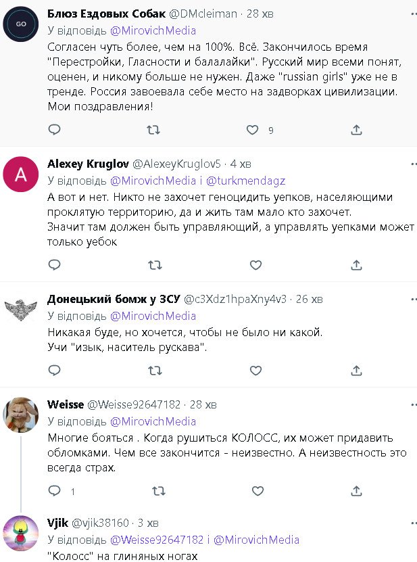Open Vjik's display name profile
417x562 pixels.
pos(58,523)
